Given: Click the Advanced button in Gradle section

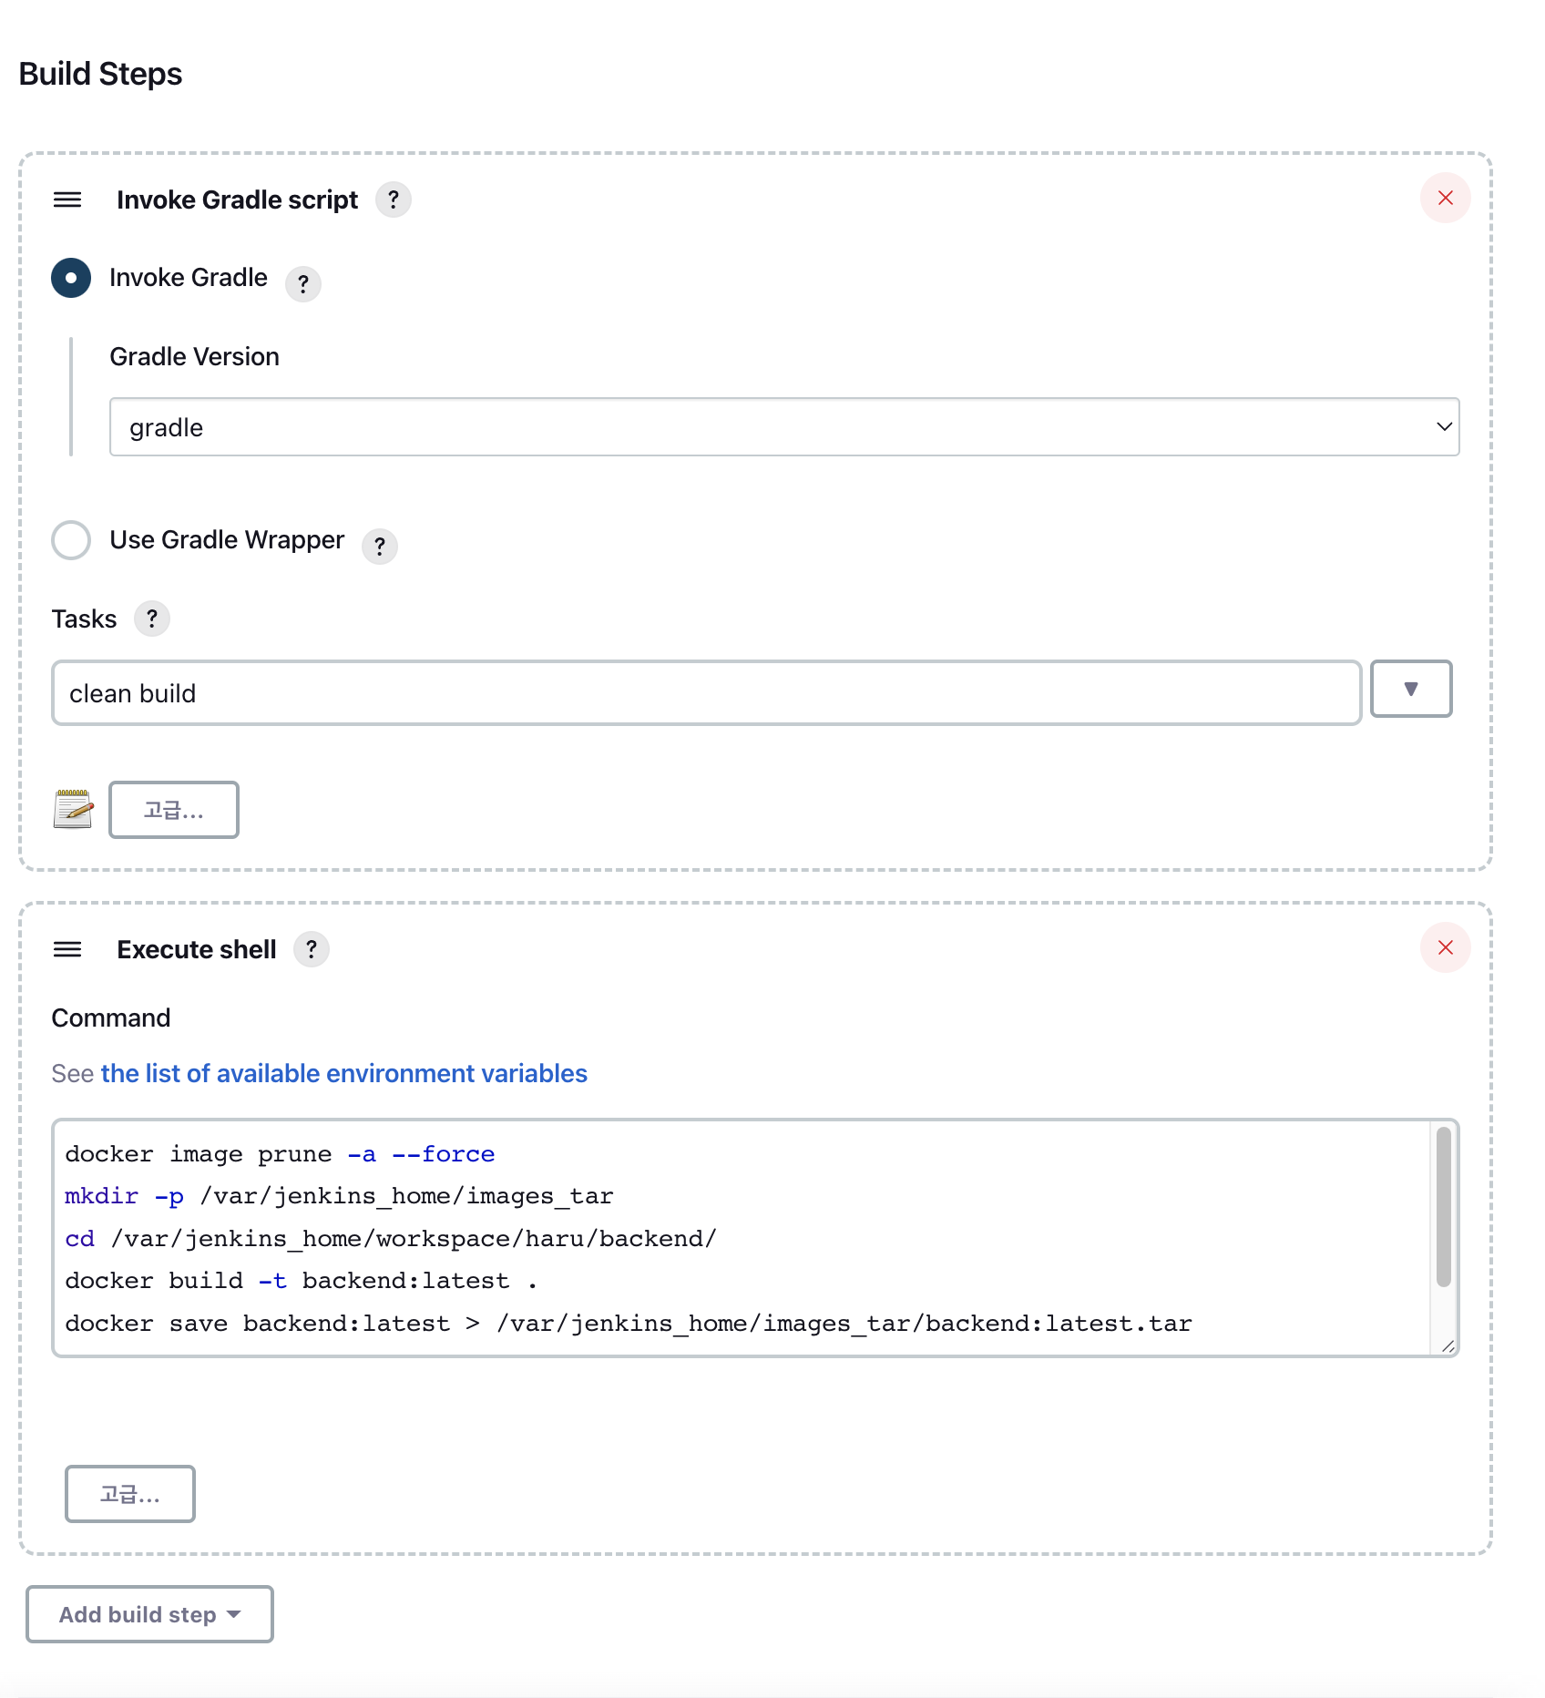Looking at the screenshot, I should click(174, 809).
